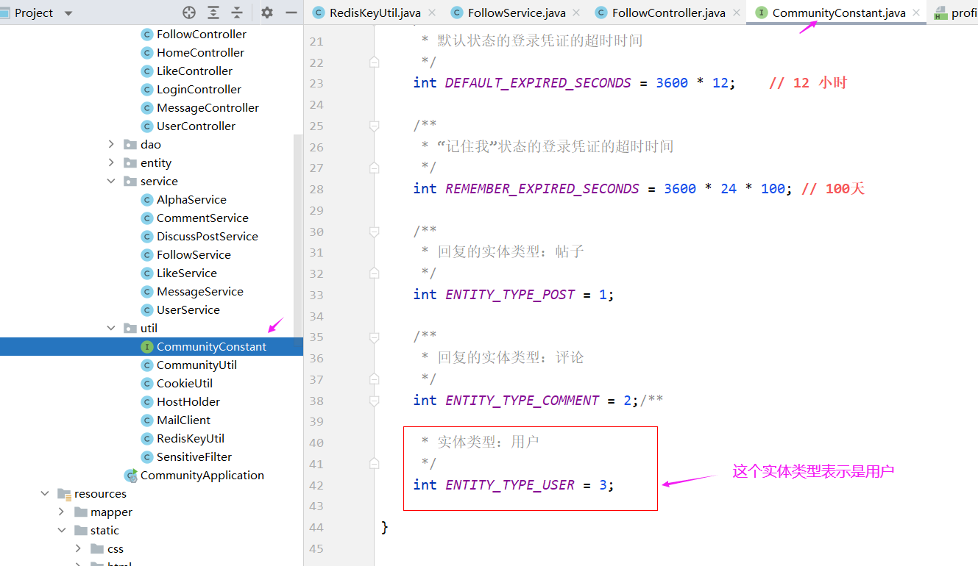Select the dao folder icon
Viewport: 978px width, 566px height.
tap(130, 144)
